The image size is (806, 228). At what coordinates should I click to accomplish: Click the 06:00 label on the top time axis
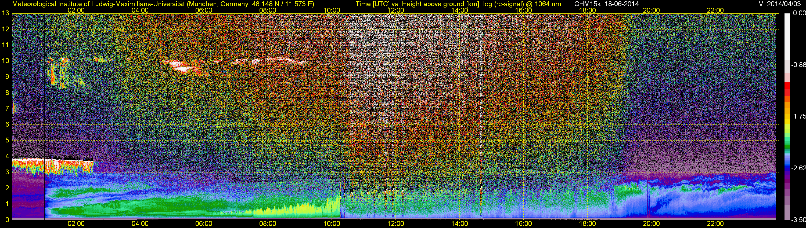click(204, 10)
